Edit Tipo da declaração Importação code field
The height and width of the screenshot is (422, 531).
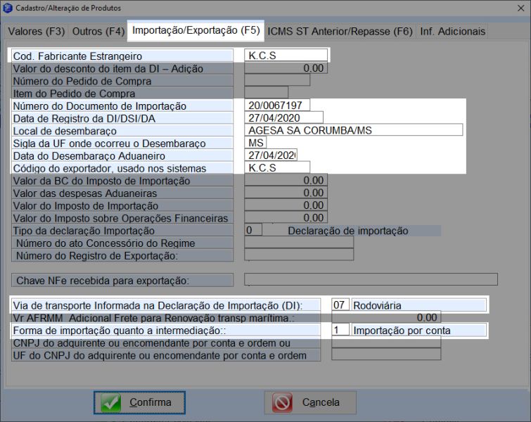(253, 230)
